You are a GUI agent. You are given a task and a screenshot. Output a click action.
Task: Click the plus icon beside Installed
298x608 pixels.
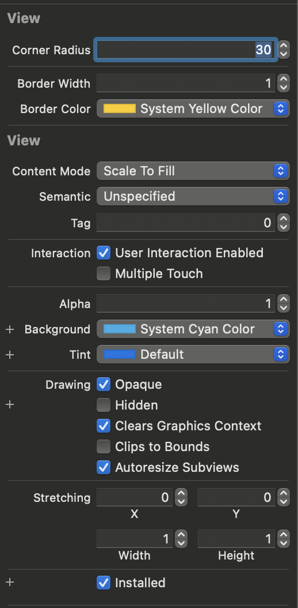(x=10, y=583)
